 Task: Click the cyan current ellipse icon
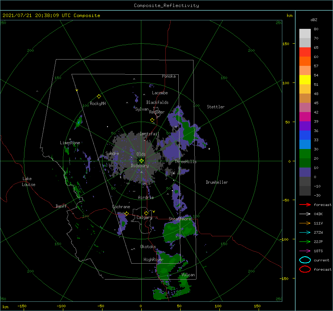305,260
